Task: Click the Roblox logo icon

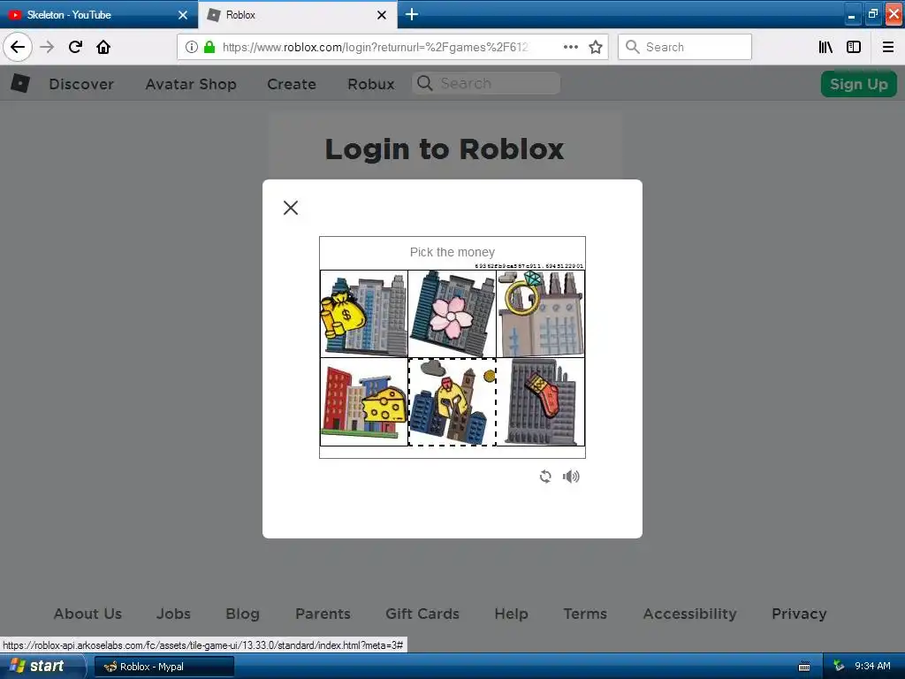Action: point(20,84)
